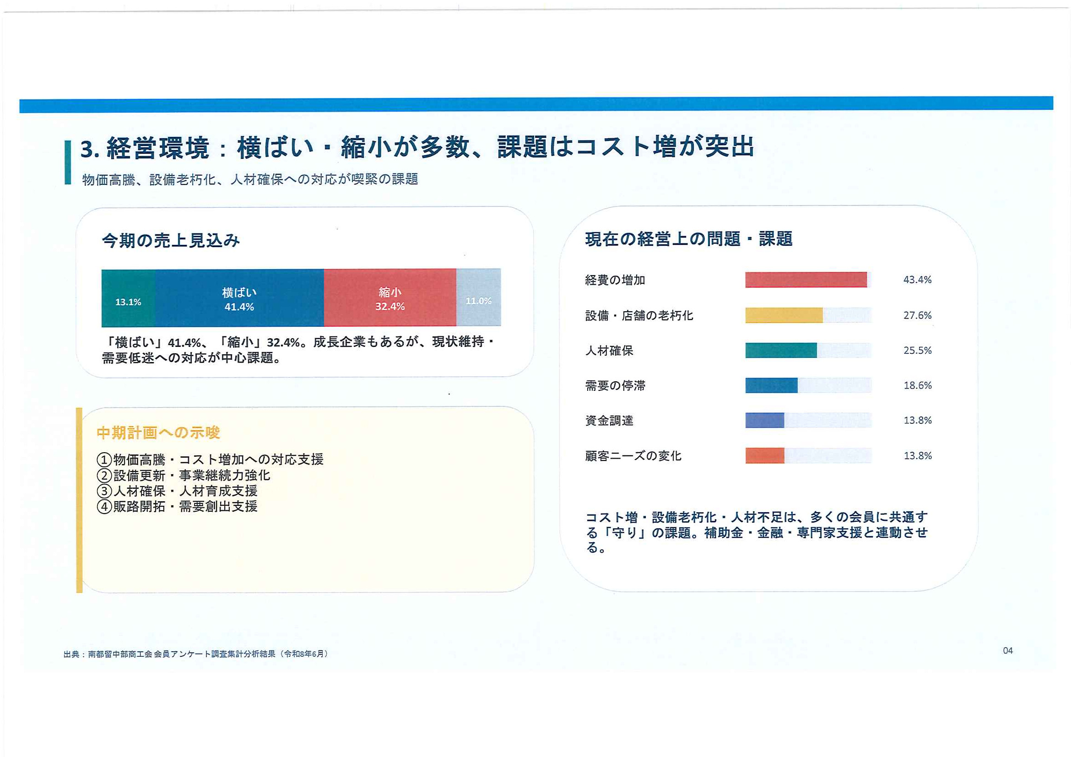Click the gray 11.0% bar segment
Screen dimensions: 1071x757
[479, 297]
